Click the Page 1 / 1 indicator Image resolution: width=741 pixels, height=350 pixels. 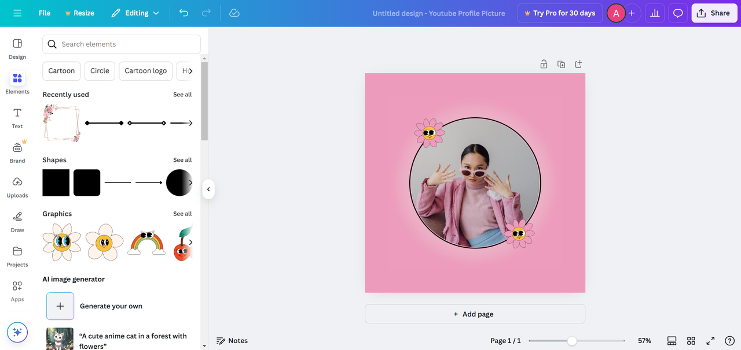point(505,341)
